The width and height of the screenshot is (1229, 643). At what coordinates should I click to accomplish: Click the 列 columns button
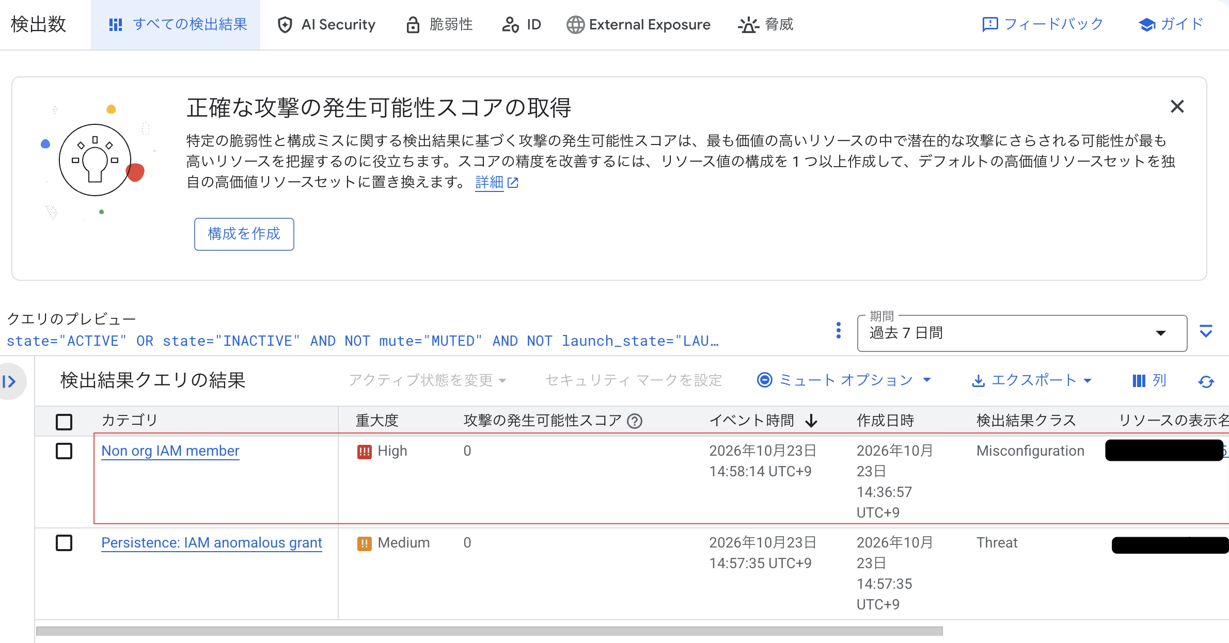click(x=1149, y=381)
